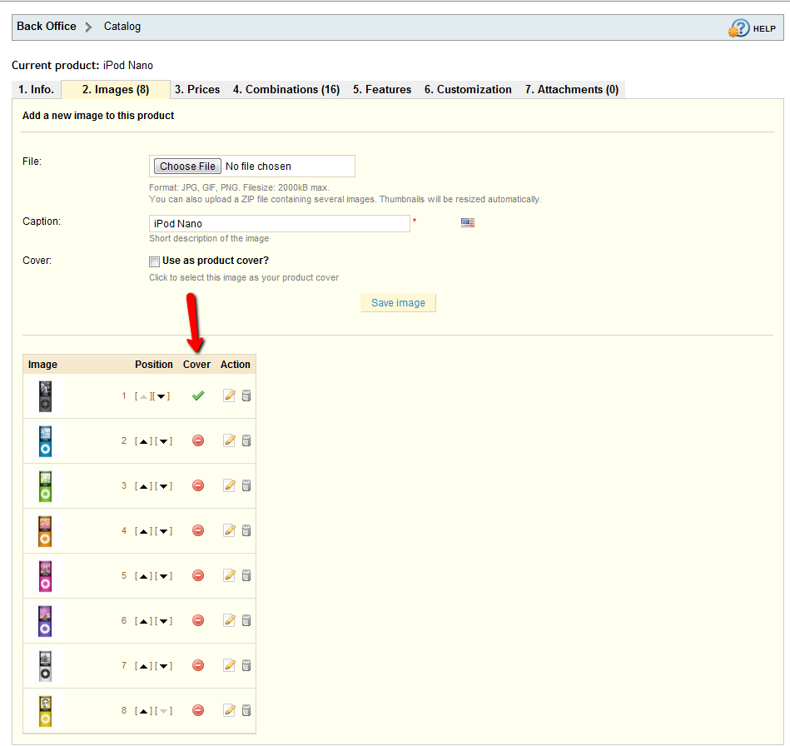Edit image in position 5 row
This screenshot has width=790, height=746.
(x=229, y=575)
